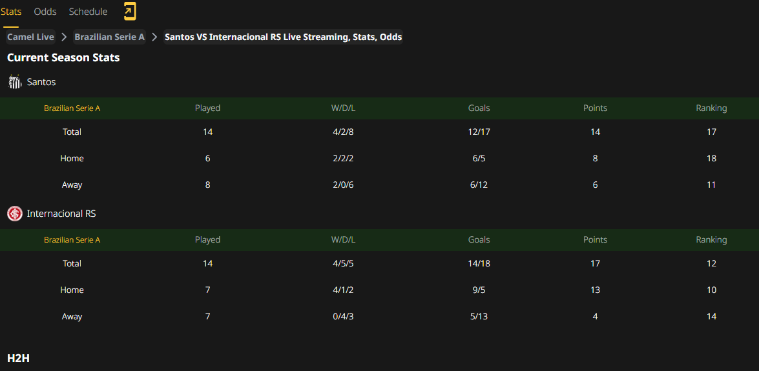Open the Schedule tab
The image size is (759, 371).
(x=88, y=12)
